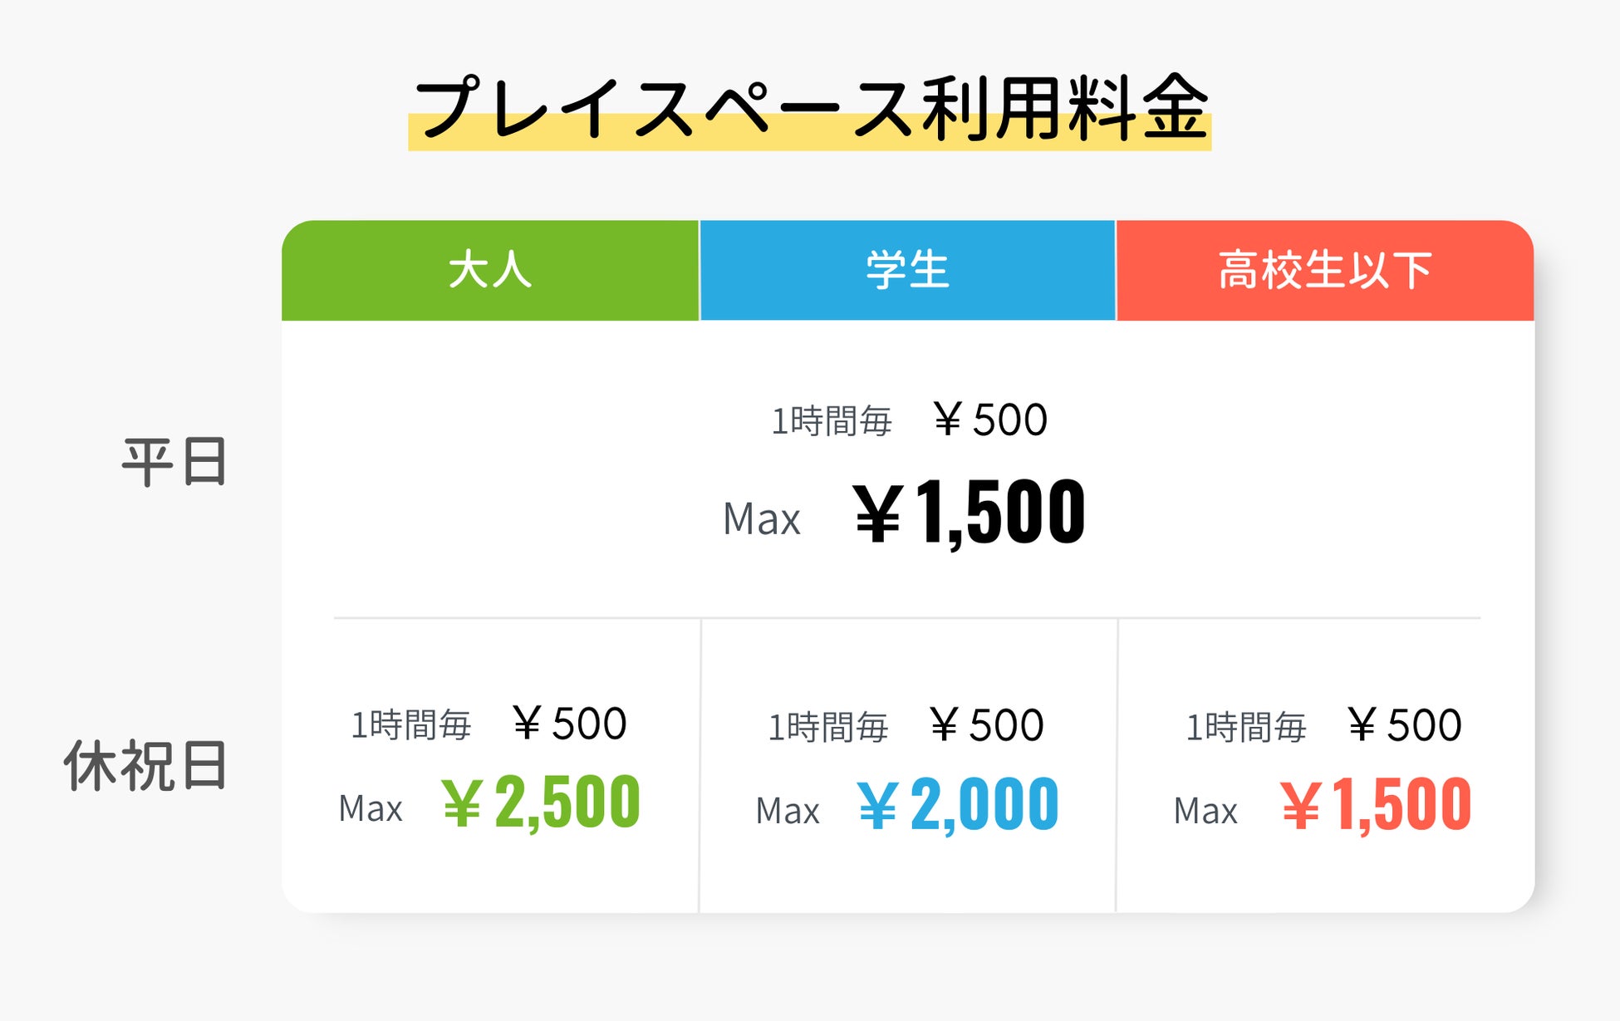Click the 休祝日 row label
This screenshot has height=1021, width=1620.
[x=146, y=766]
